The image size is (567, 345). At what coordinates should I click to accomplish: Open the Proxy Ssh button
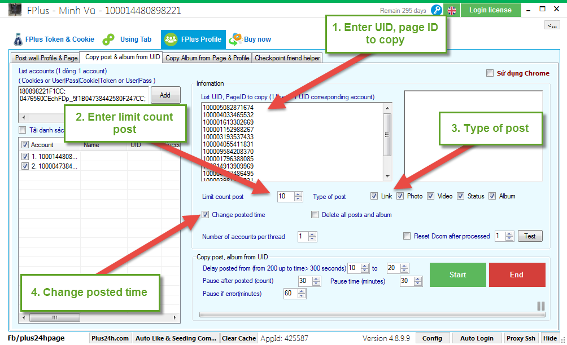pos(521,338)
